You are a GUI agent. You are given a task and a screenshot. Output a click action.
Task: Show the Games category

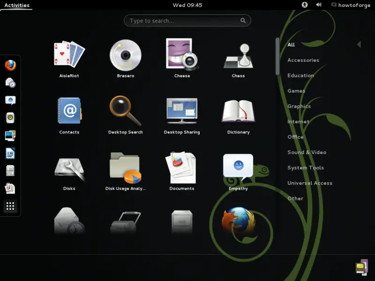click(x=296, y=91)
